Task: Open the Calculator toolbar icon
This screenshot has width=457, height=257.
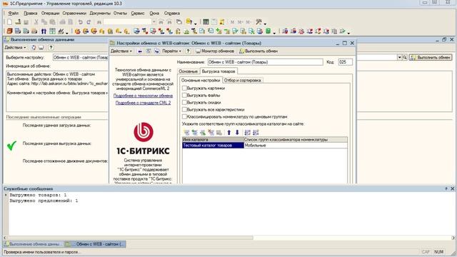Action: 206,22
